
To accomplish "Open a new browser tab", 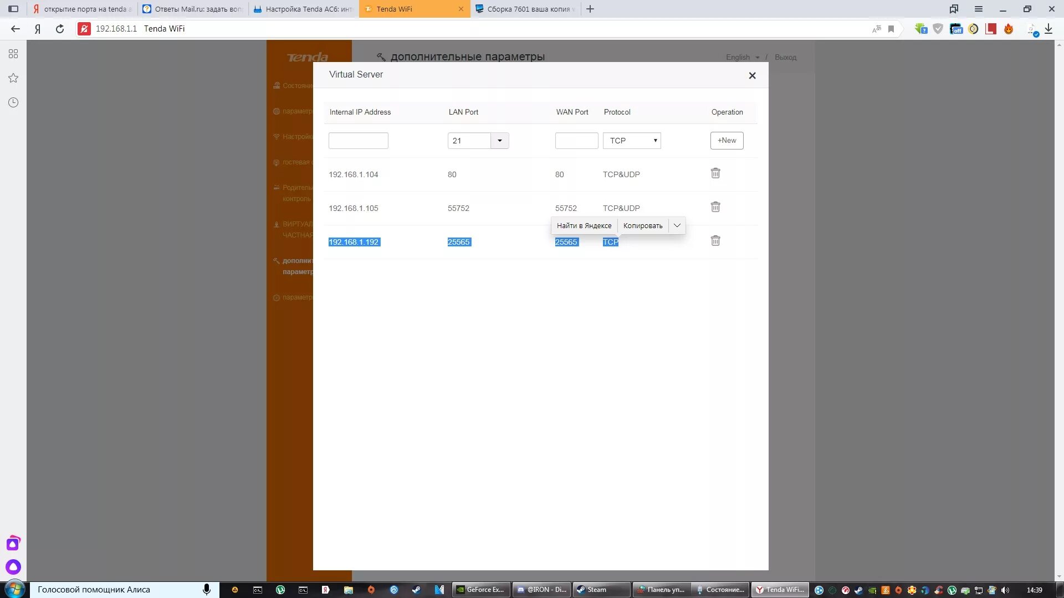I will click(590, 9).
